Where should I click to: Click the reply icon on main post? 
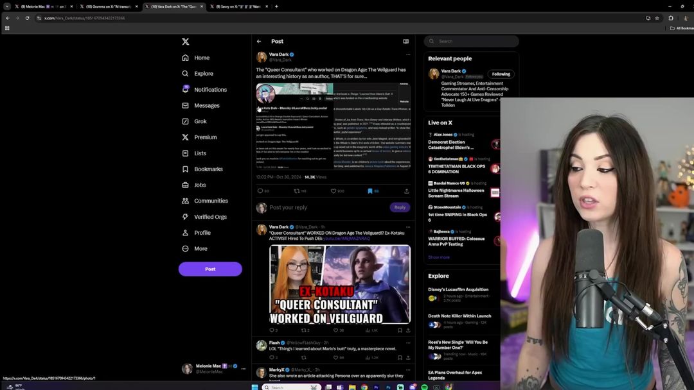[x=260, y=191]
